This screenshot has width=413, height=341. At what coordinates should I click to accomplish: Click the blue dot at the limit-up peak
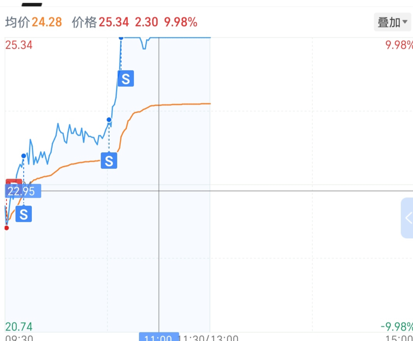tap(121, 37)
